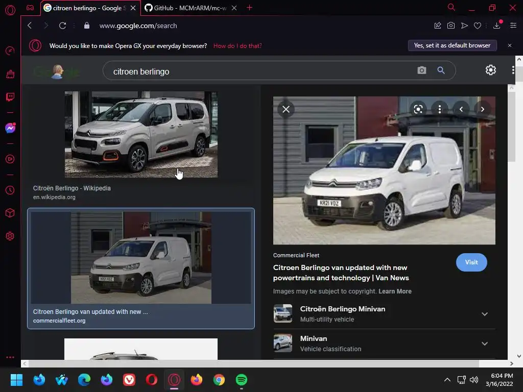Open downloads panel
The height and width of the screenshot is (392, 523).
click(x=496, y=26)
